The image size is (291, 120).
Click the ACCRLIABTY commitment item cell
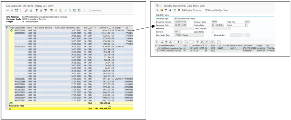[x=249, y=51]
